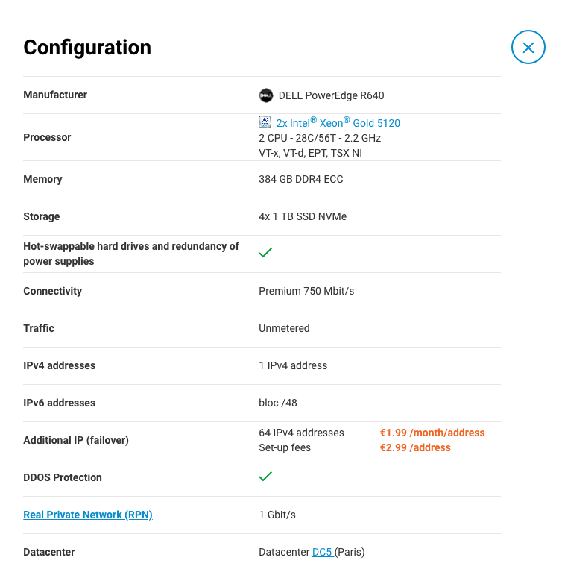Click the 64 IPv4 addresses text
562x581 pixels.
[301, 433]
